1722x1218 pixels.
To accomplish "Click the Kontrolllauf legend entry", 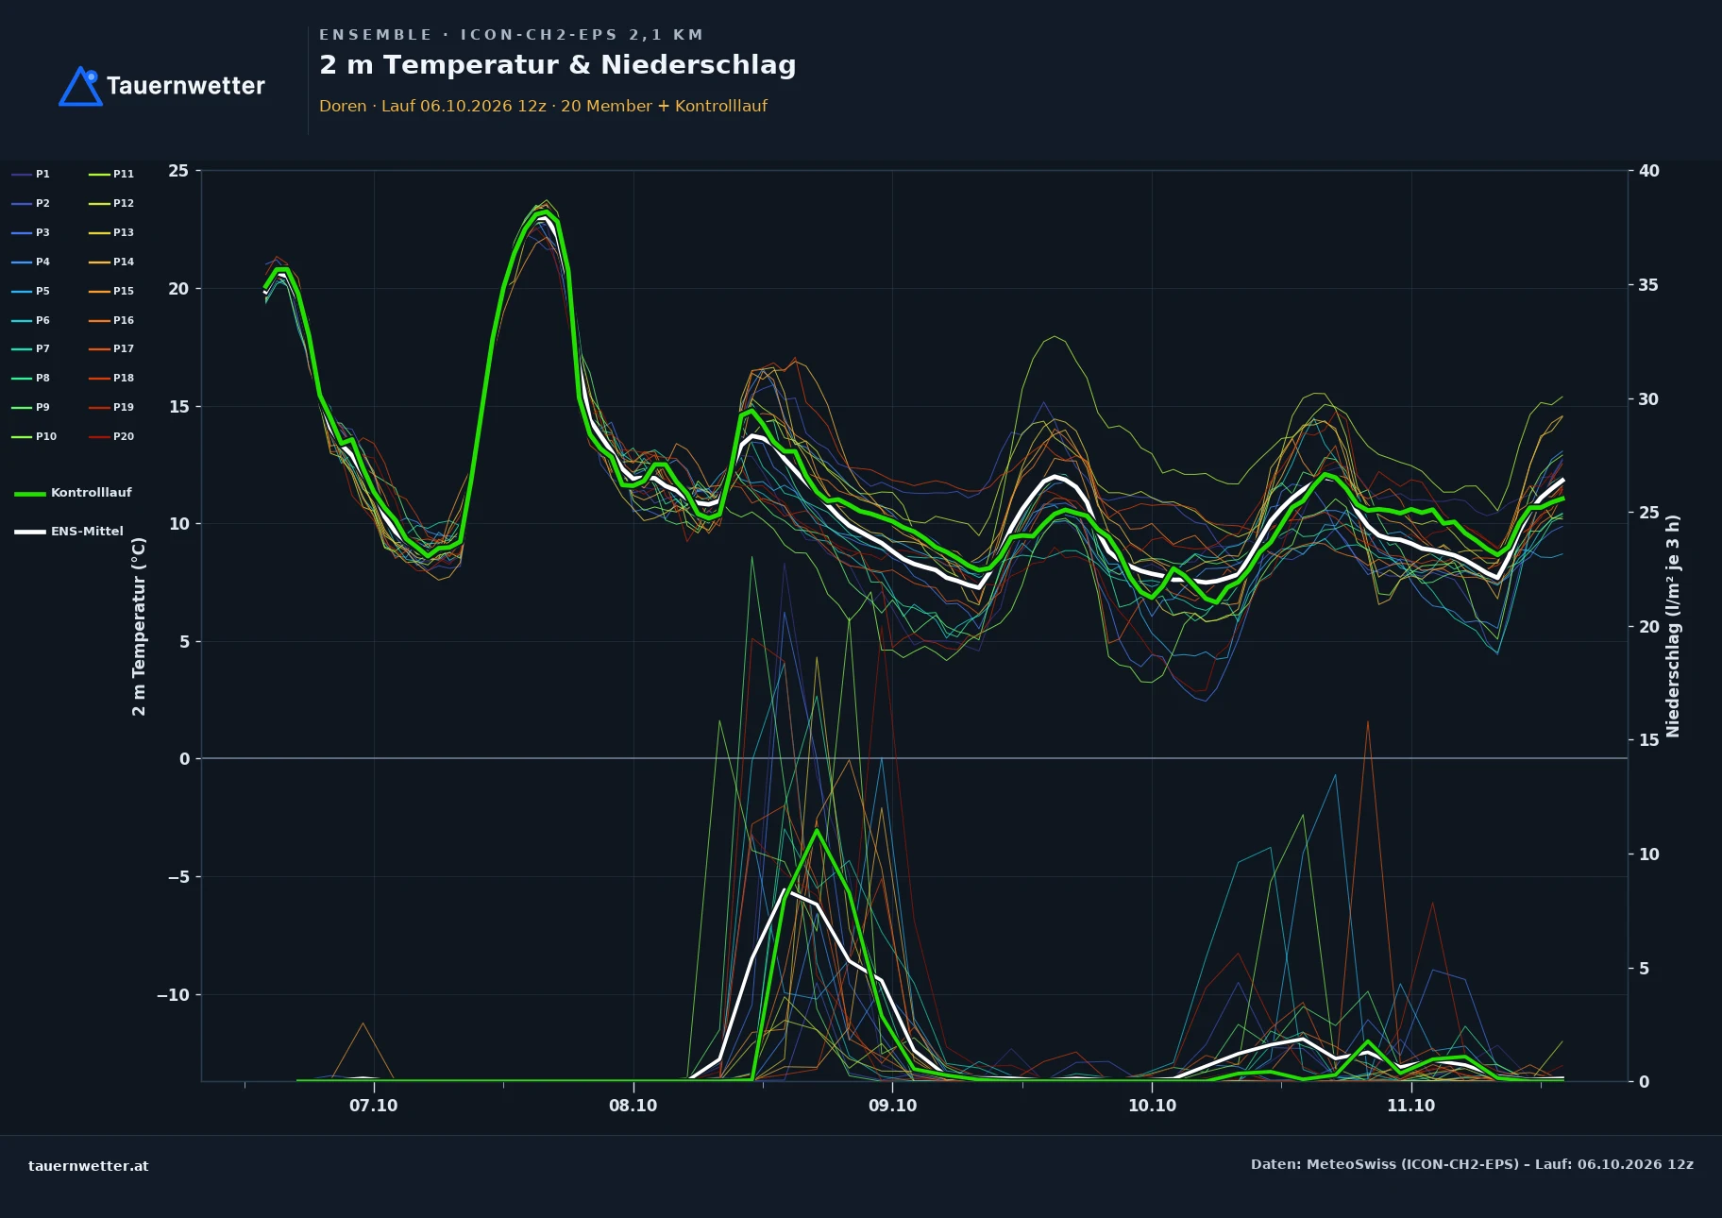I will click(x=73, y=493).
